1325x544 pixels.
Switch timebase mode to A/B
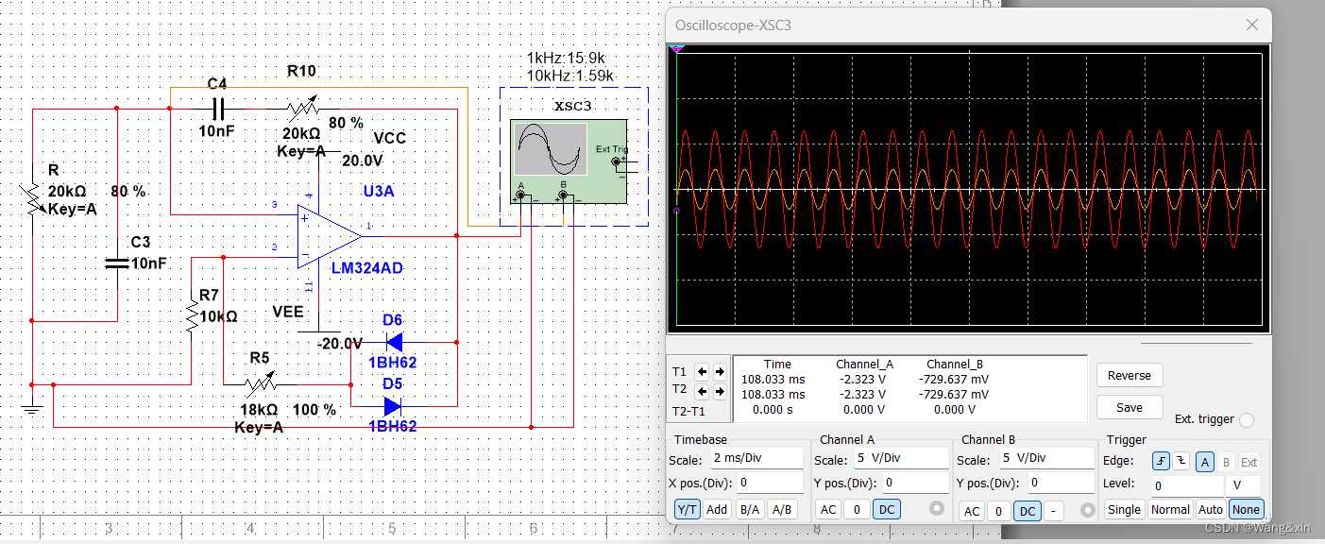pyautogui.click(x=782, y=509)
